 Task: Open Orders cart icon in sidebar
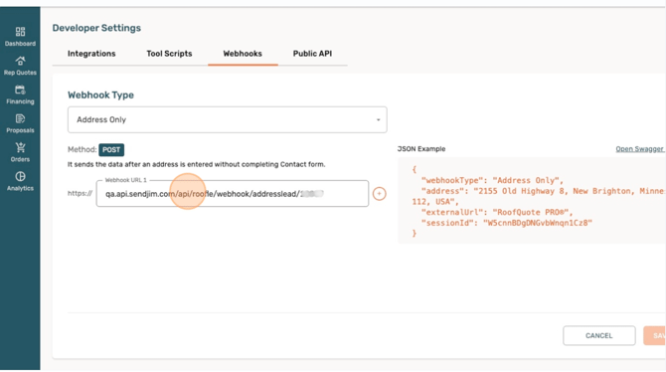20,152
